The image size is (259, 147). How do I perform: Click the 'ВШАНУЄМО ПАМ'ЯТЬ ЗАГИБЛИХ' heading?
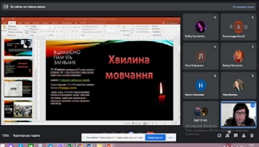click(x=67, y=57)
